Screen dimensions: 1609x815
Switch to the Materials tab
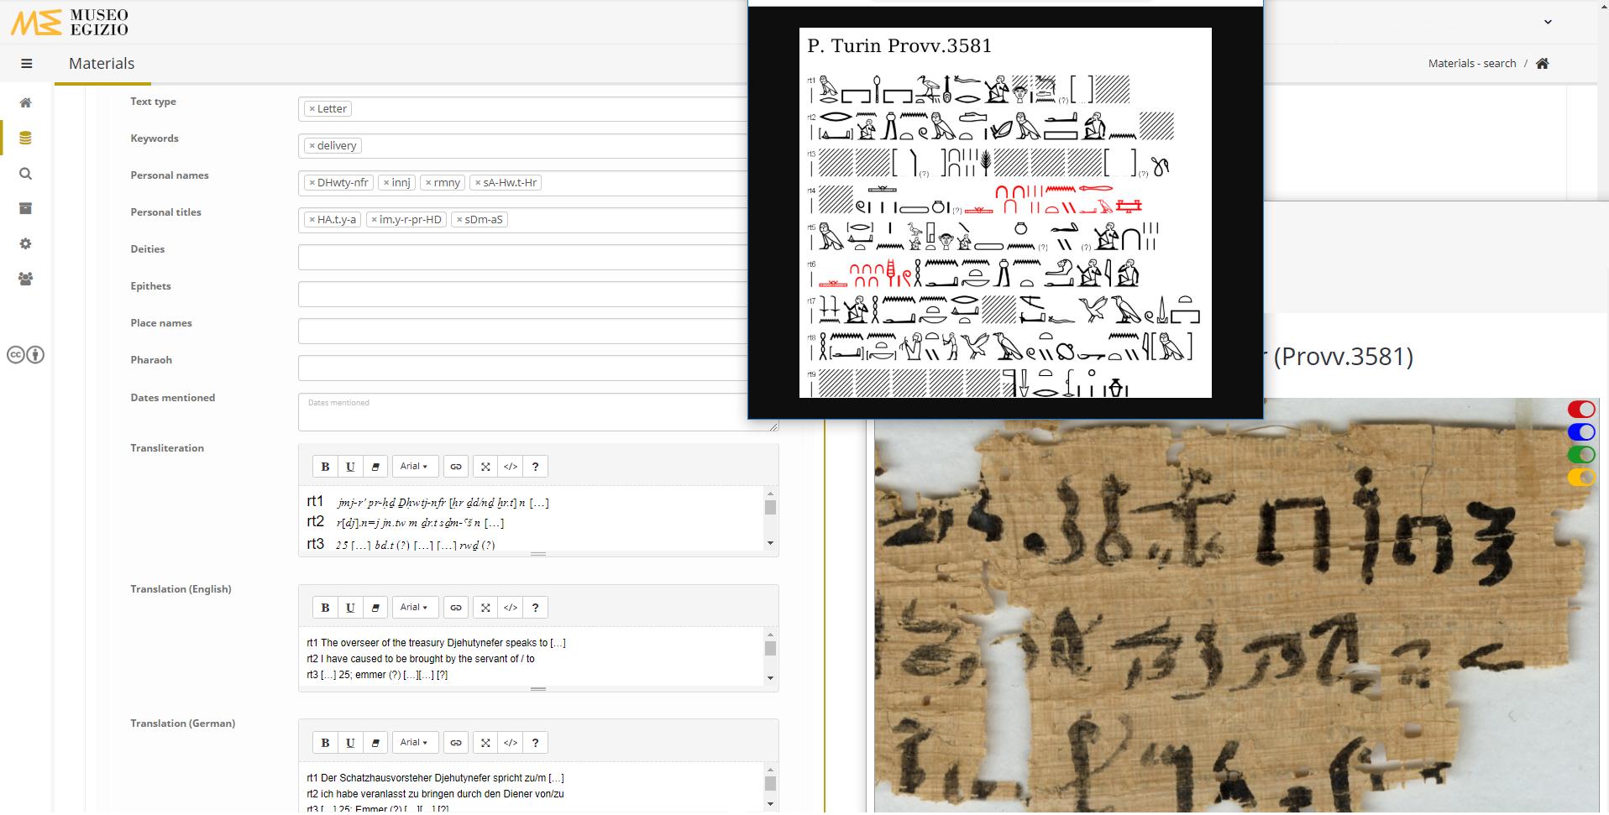point(101,63)
